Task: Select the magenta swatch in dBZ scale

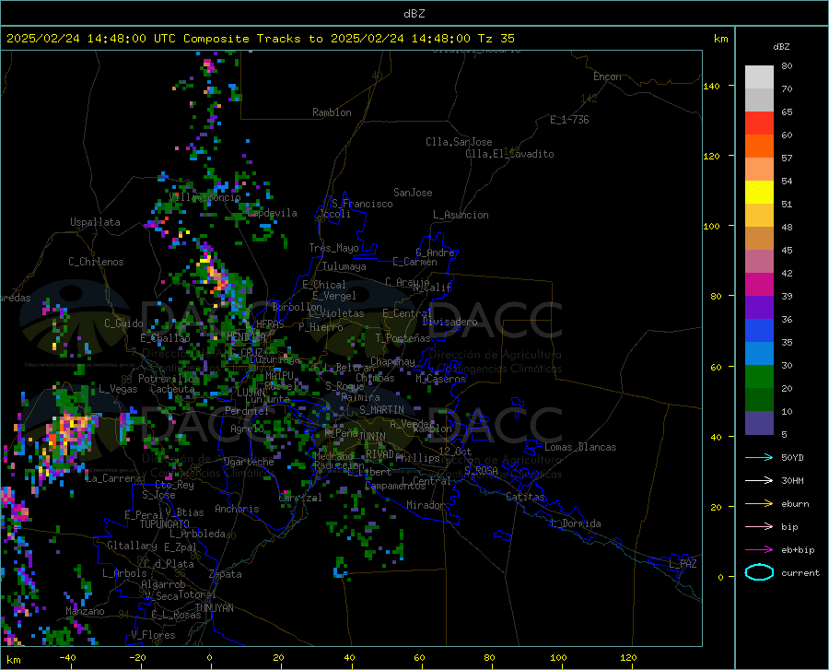Action: 759,285
